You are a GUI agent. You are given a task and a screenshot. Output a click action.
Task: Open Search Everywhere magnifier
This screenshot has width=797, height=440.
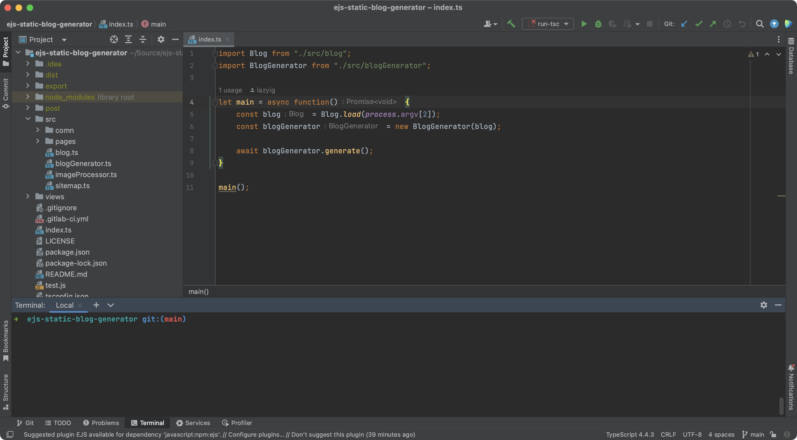point(760,24)
